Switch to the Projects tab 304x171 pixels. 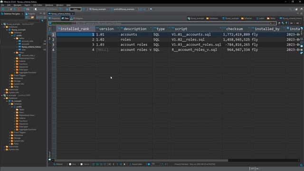coord(30,14)
